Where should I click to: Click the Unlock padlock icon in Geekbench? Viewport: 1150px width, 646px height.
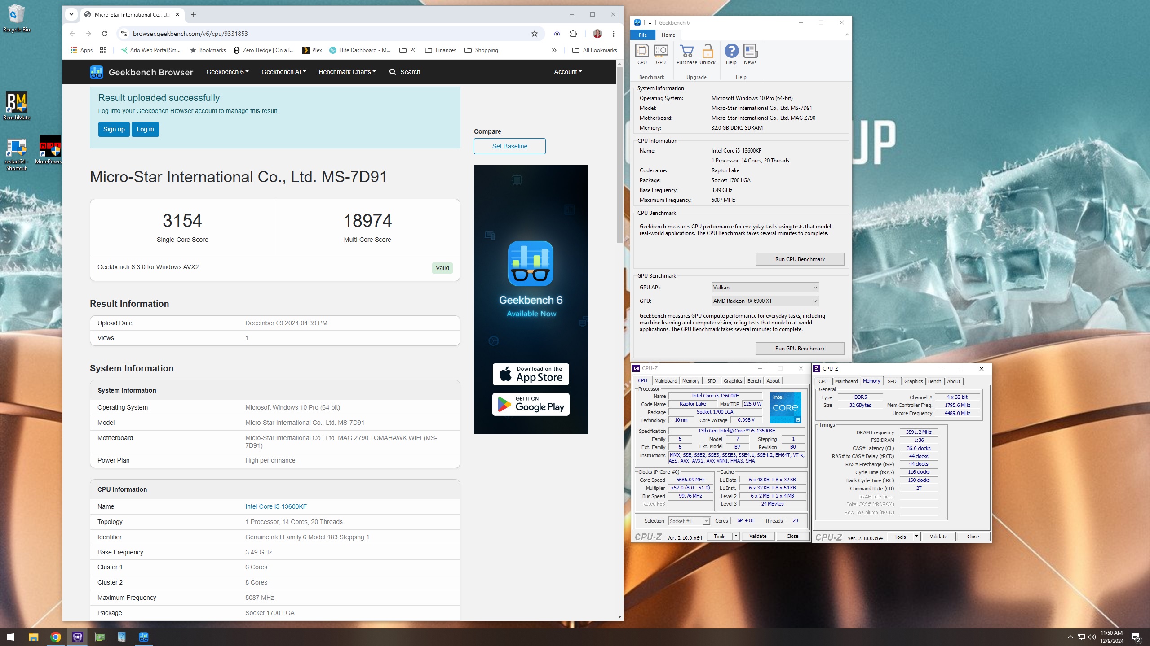point(708,54)
